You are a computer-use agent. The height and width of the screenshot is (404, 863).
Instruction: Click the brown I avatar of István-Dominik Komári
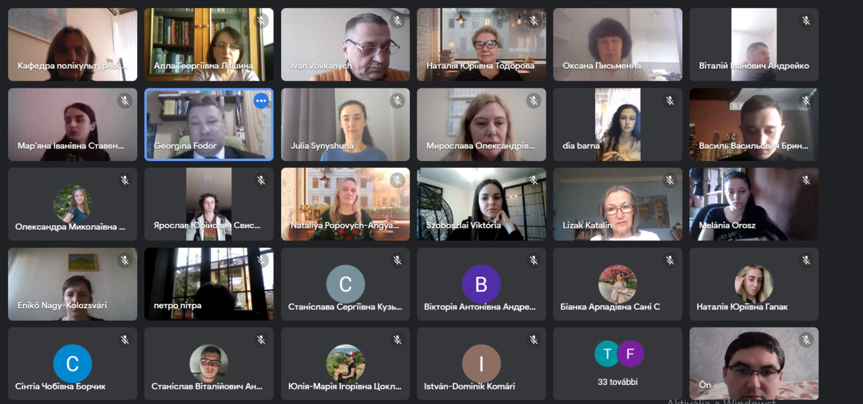click(481, 364)
